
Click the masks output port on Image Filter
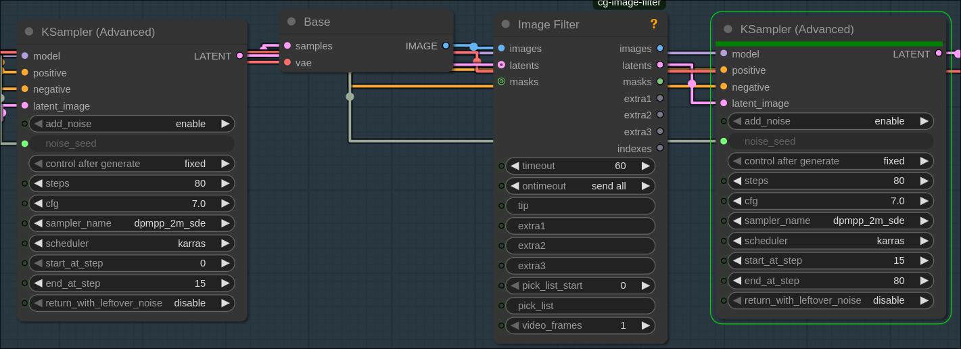(660, 82)
